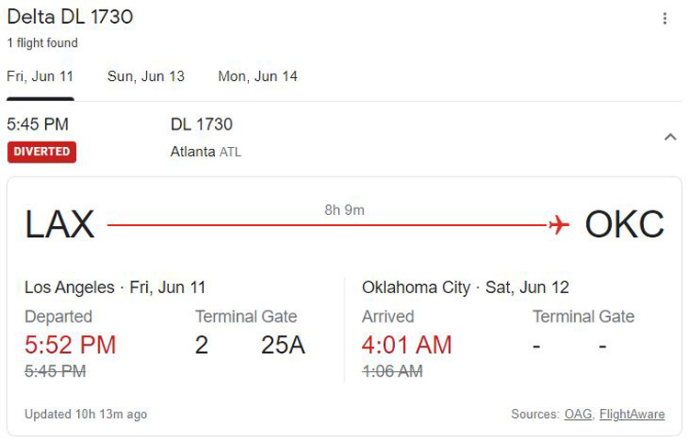Click the DL 1730 flight number row
Viewport: 689px width, 442px height.
(x=201, y=124)
